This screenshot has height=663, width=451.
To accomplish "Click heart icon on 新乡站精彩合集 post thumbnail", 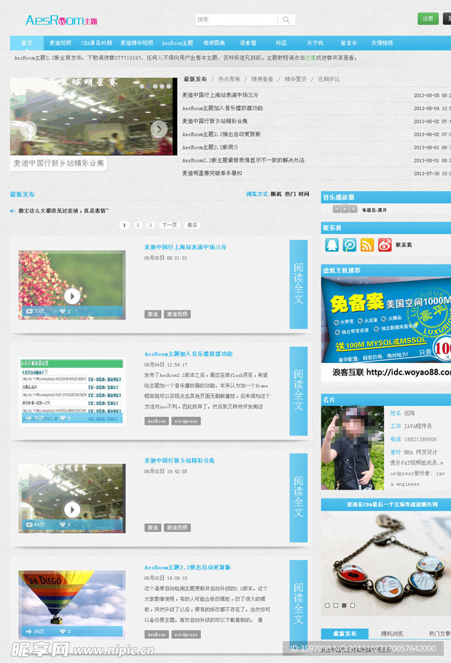I will (63, 525).
